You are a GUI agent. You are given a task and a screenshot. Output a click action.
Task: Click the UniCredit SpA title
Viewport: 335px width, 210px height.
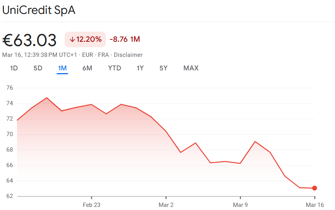point(39,10)
